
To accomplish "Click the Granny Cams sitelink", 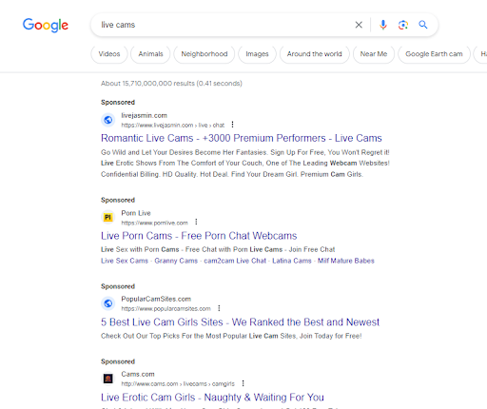I will pyautogui.click(x=176, y=261).
